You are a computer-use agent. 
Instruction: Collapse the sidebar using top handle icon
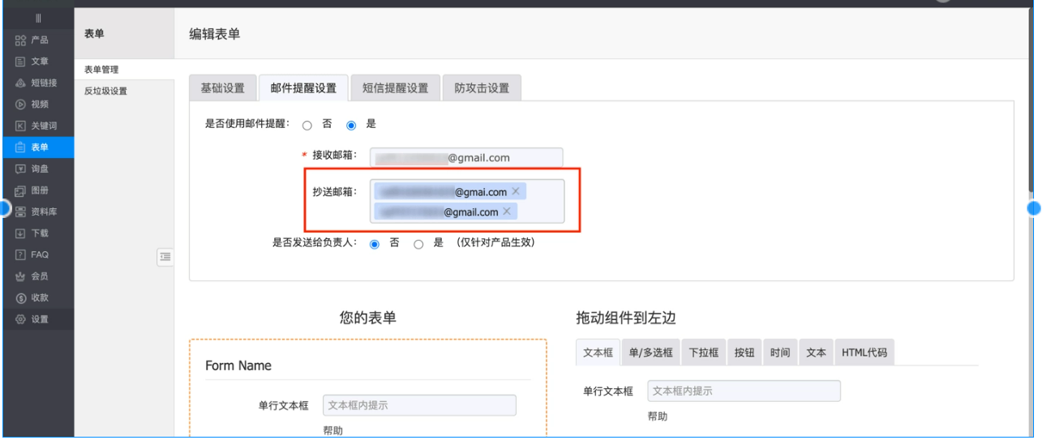tap(38, 18)
